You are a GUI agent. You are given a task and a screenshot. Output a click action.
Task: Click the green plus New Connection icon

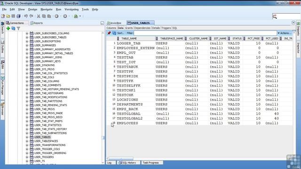coord(8,29)
